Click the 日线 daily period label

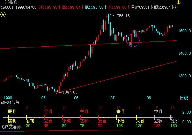tap(184, 98)
